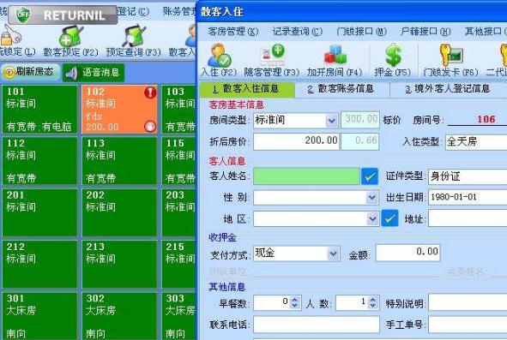Screen dimensions: 507x340
Task: Click 门锁发卡 (F6) key card icon
Action: pyautogui.click(x=450, y=56)
